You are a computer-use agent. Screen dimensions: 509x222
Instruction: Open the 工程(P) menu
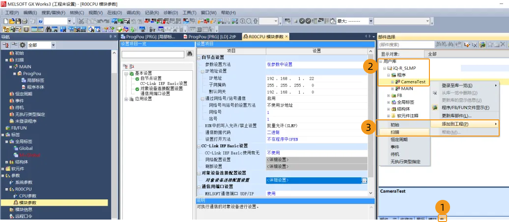[12, 13]
